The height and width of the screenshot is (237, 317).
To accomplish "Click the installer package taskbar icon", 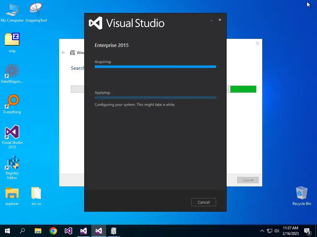I will (x=114, y=231).
